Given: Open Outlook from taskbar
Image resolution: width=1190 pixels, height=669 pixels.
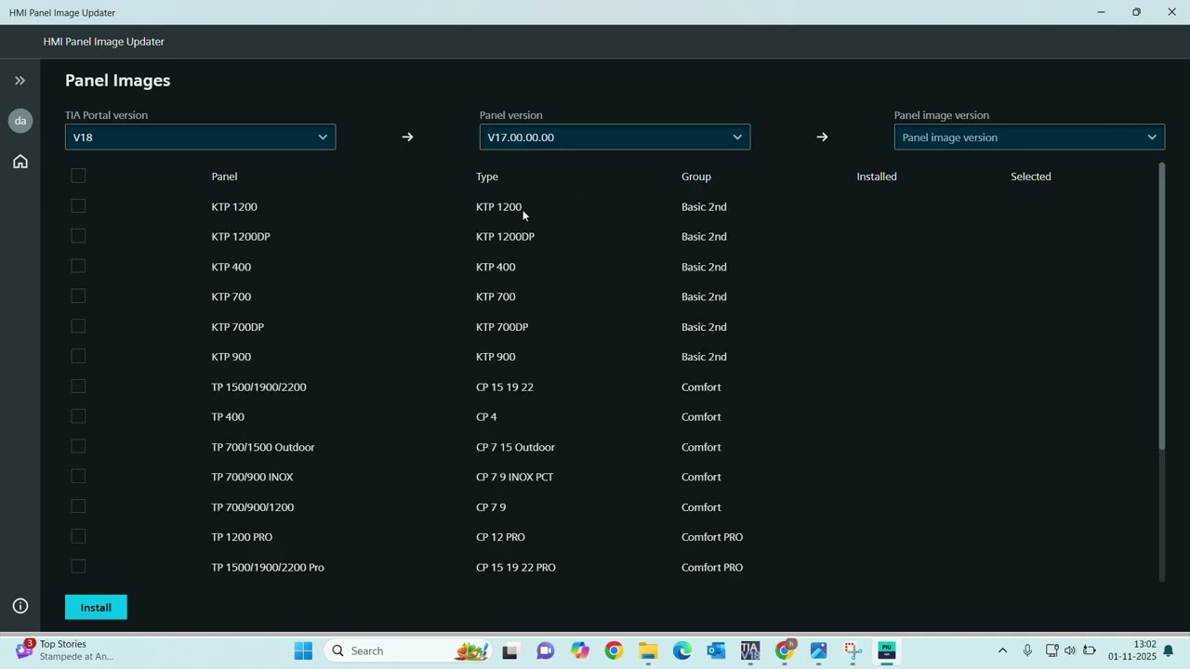Looking at the screenshot, I should tap(716, 651).
